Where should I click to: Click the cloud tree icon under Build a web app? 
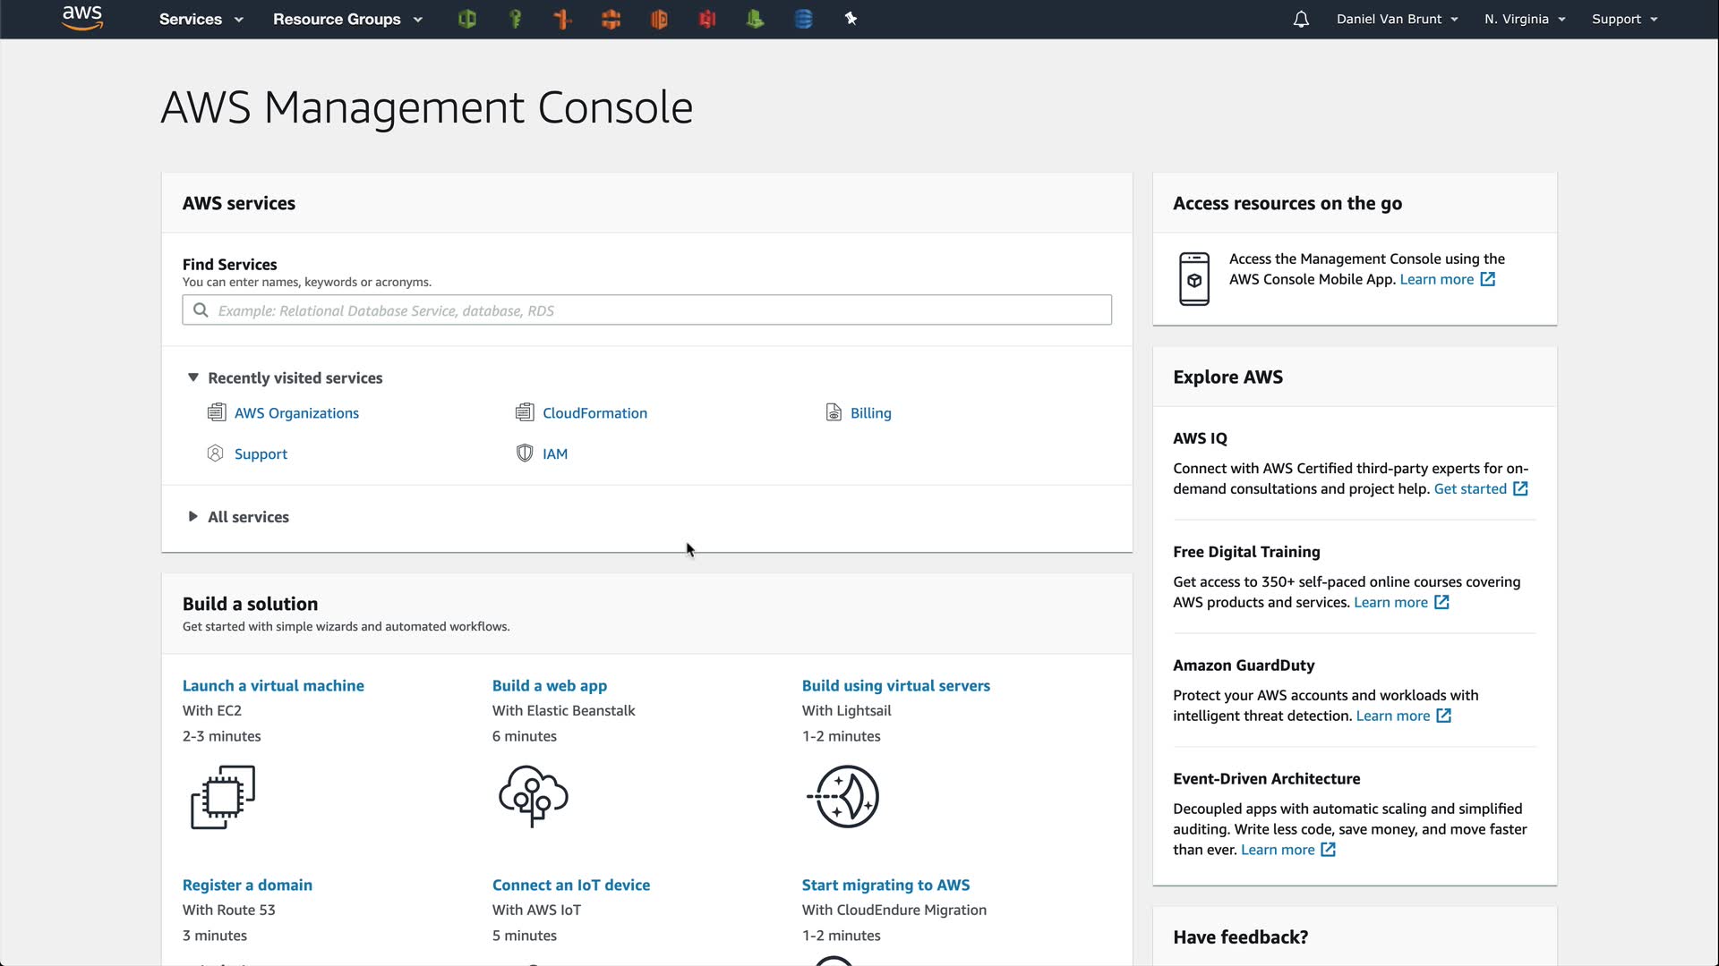(x=533, y=795)
